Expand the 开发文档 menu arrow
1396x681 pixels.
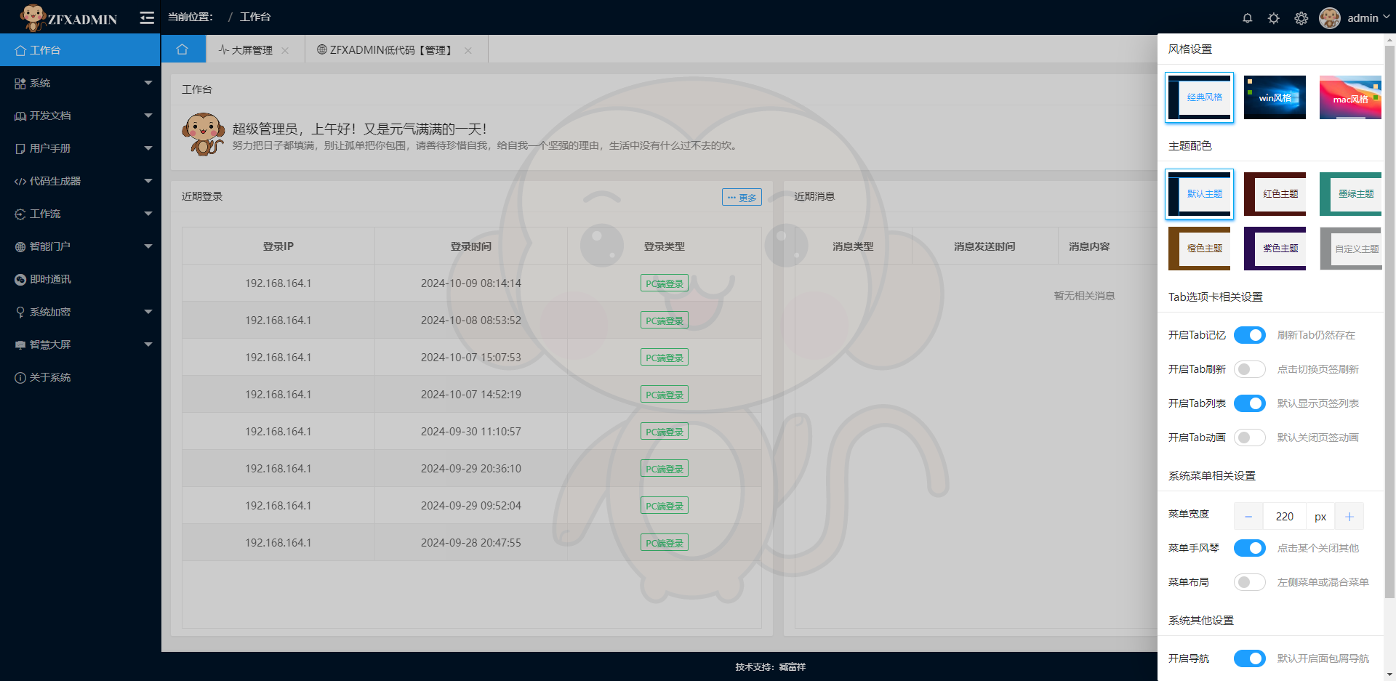coord(148,116)
